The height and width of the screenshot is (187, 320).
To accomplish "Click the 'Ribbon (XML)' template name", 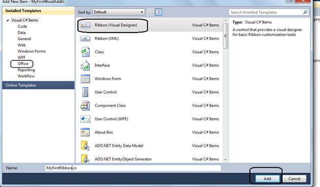I will pos(107,39).
